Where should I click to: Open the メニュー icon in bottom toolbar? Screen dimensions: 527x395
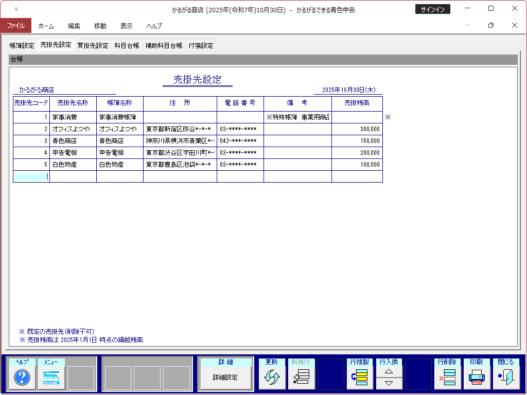click(x=51, y=378)
